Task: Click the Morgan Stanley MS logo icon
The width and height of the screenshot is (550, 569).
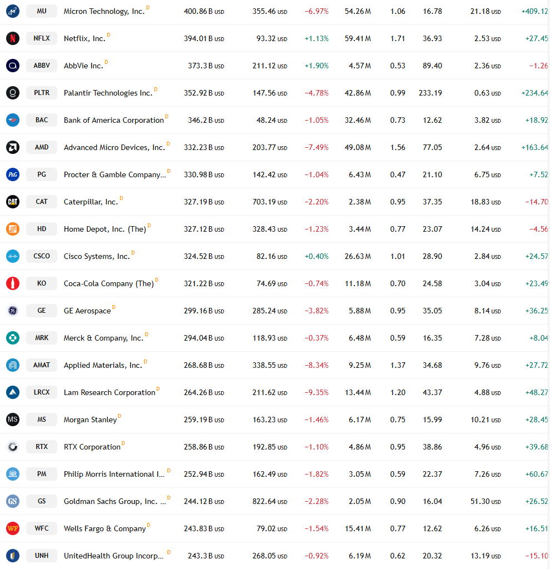Action: click(13, 420)
